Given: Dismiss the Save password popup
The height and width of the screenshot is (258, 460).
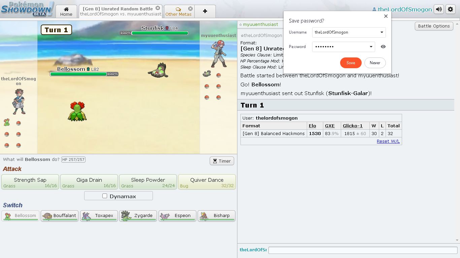Looking at the screenshot, I should [x=386, y=16].
